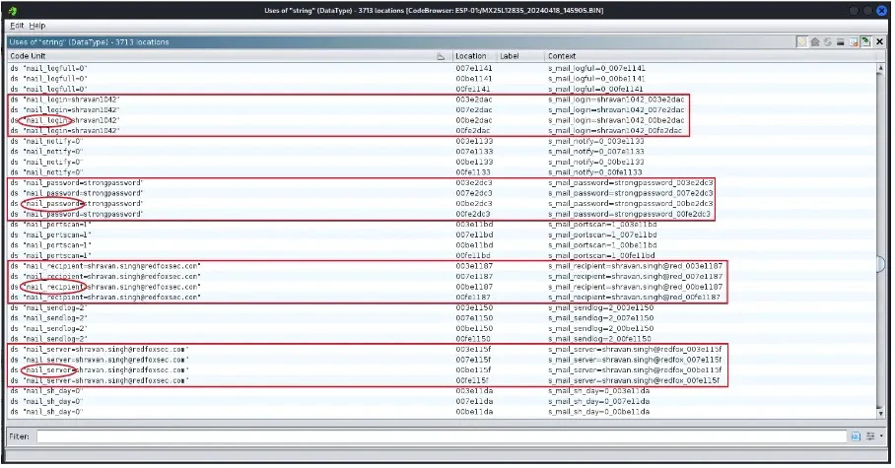The width and height of the screenshot is (895, 468).
Task: Sort by the Location column header
Action: pyautogui.click(x=471, y=57)
